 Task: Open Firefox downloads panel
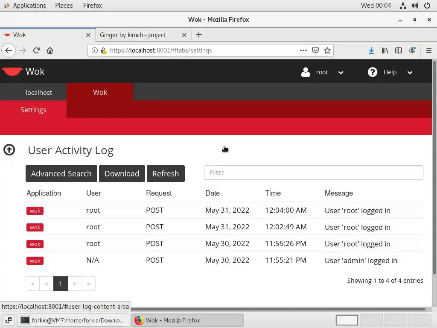click(371, 50)
